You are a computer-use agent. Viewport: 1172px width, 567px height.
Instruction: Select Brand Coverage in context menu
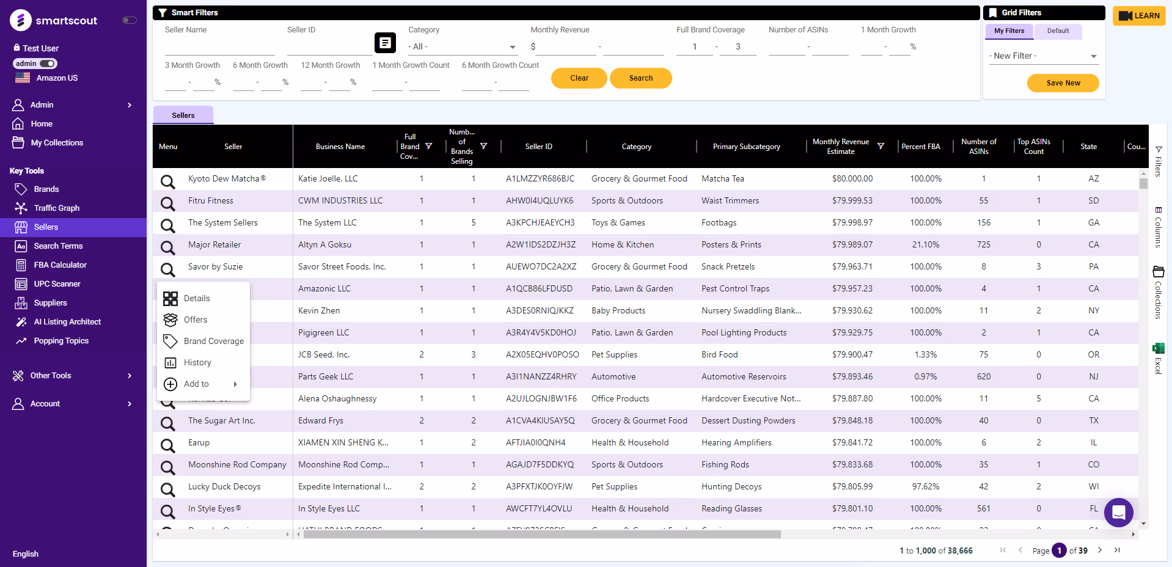click(x=203, y=341)
